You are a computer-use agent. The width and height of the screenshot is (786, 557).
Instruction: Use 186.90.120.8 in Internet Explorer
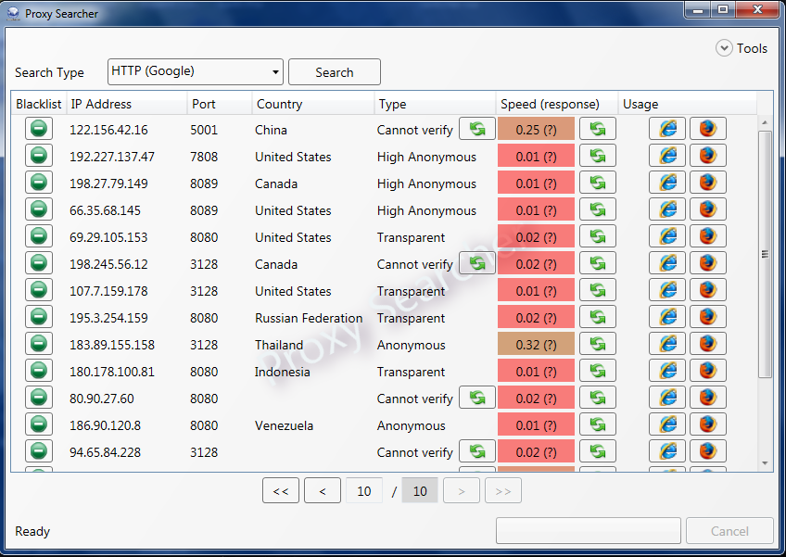coord(667,424)
